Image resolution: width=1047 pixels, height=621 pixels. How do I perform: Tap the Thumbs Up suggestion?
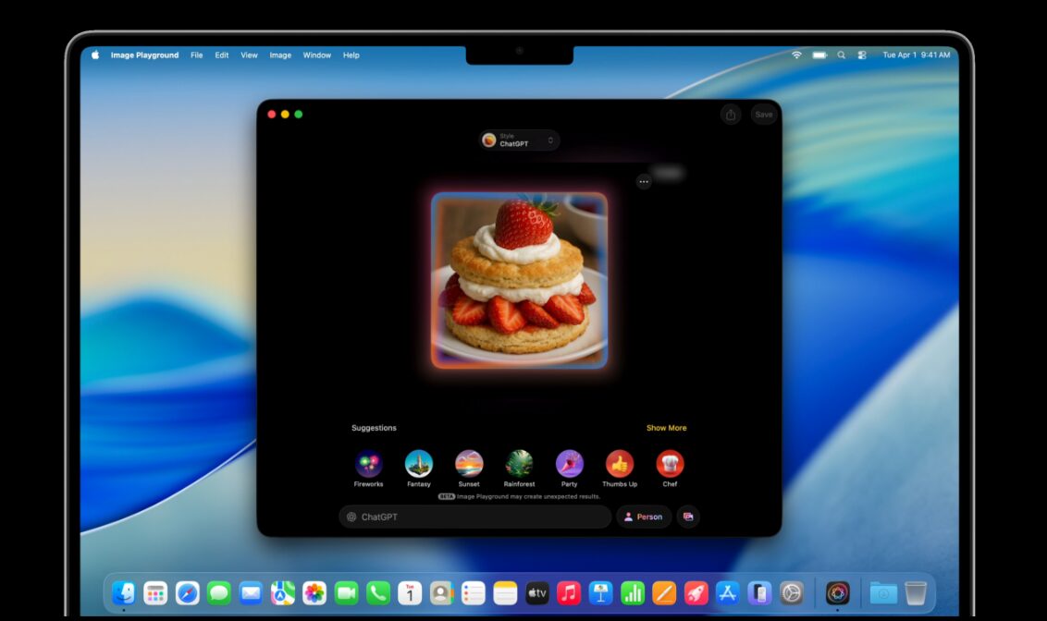coord(619,463)
